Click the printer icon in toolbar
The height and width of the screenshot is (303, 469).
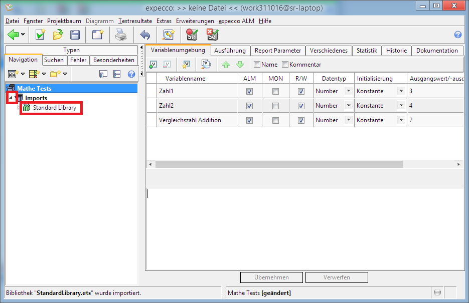point(121,35)
